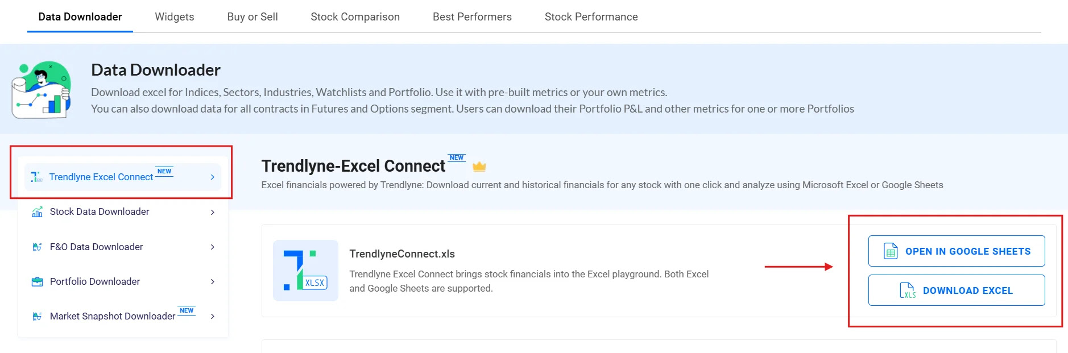Click the gold crown premium icon

click(479, 167)
